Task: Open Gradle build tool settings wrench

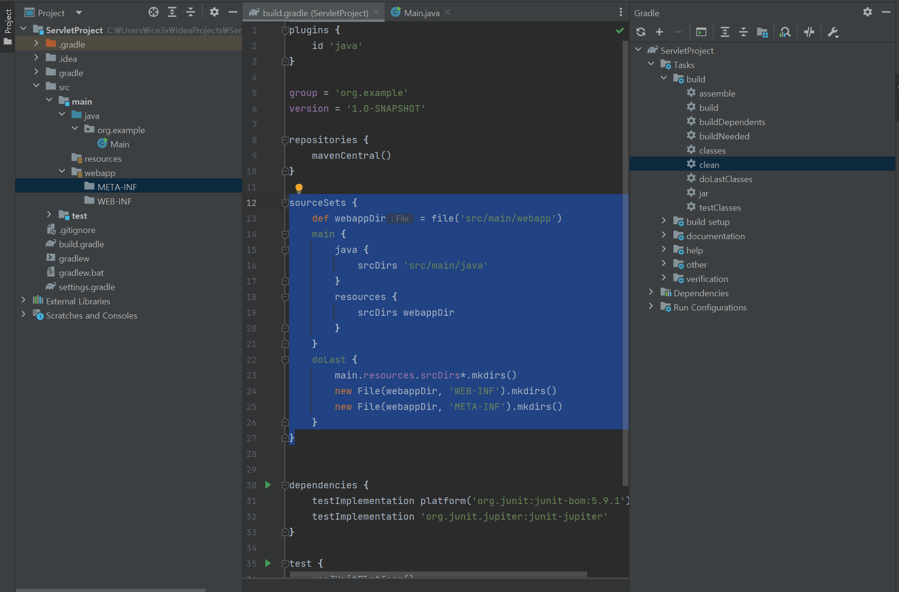Action: (833, 32)
